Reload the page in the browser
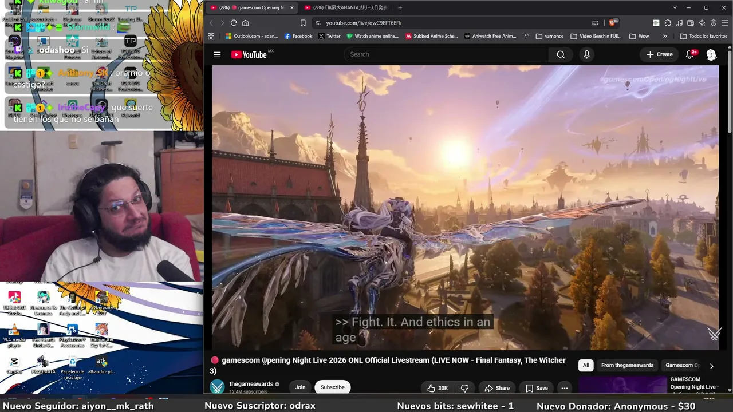The height and width of the screenshot is (412, 733). coord(234,23)
